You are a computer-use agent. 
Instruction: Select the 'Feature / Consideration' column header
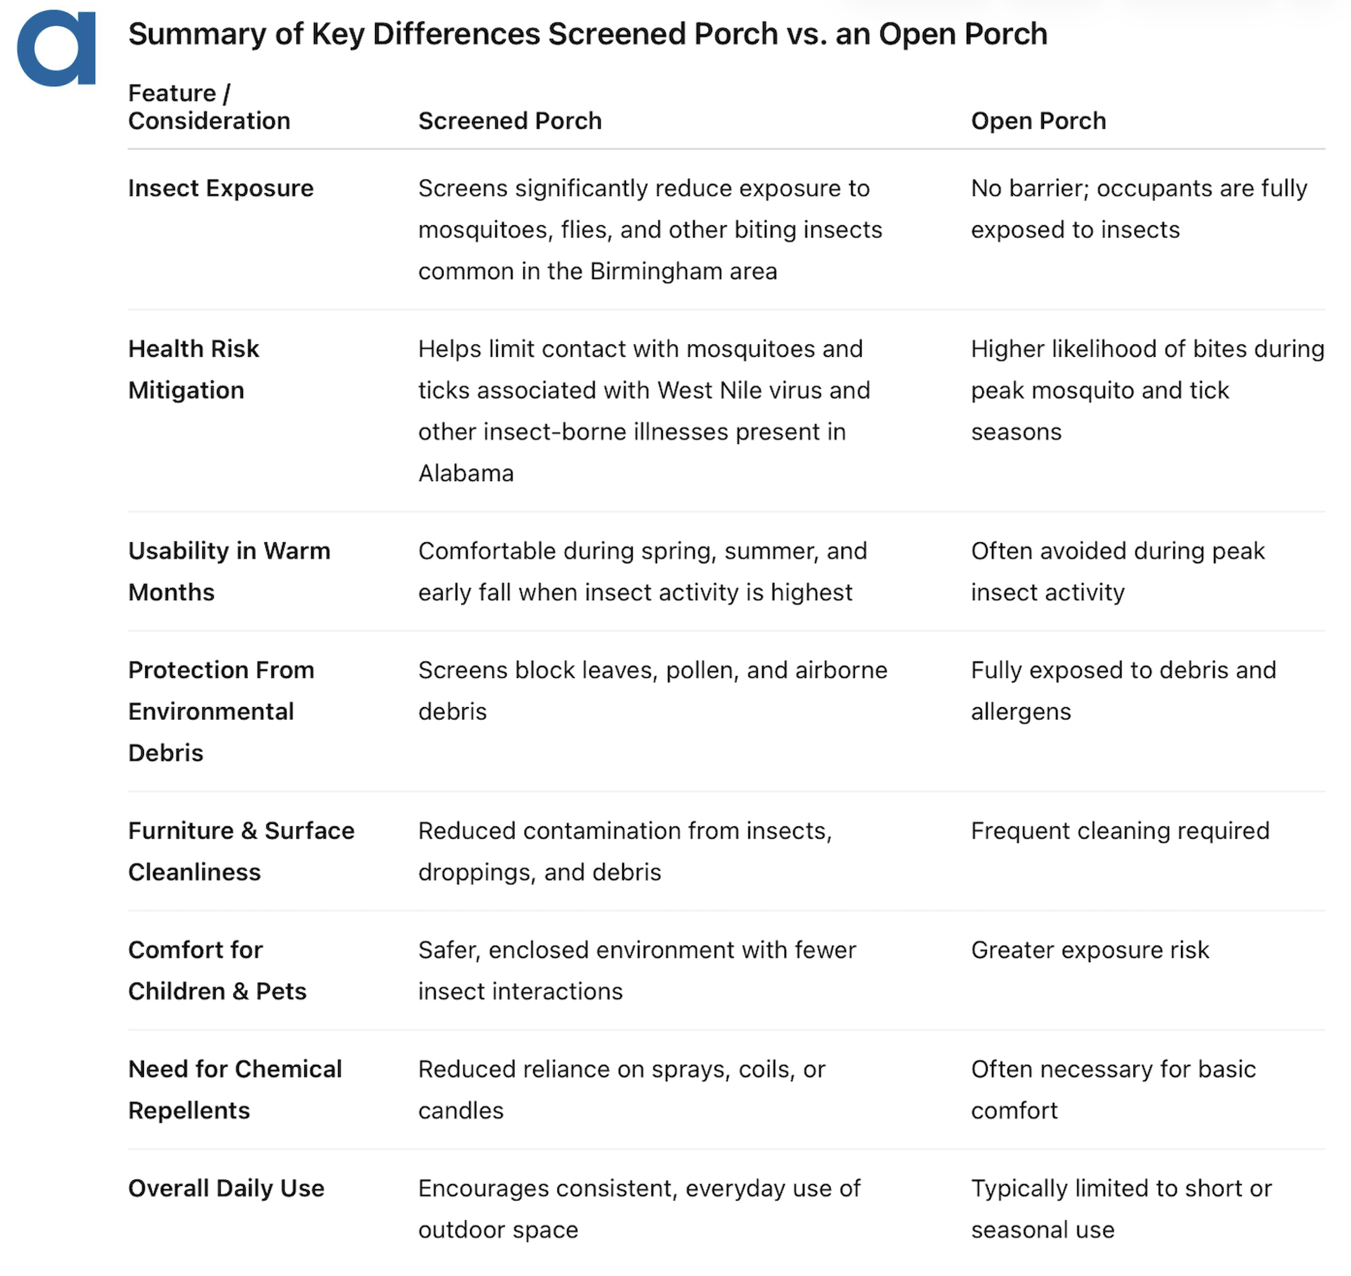click(209, 107)
